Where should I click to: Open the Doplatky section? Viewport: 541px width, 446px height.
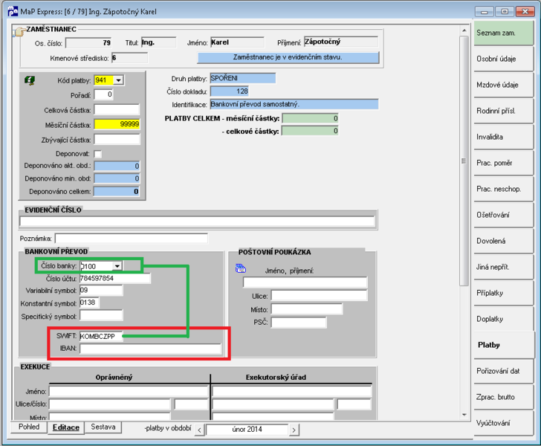[503, 320]
